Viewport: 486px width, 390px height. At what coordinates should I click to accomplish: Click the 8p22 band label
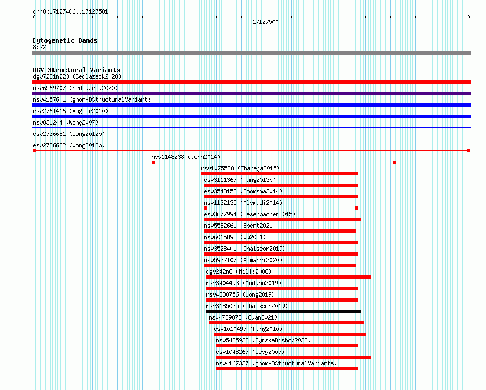click(39, 47)
